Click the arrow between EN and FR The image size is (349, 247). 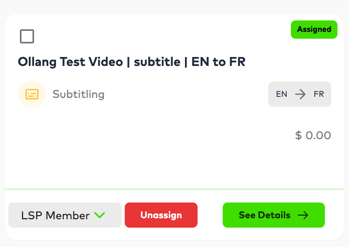[x=300, y=94]
